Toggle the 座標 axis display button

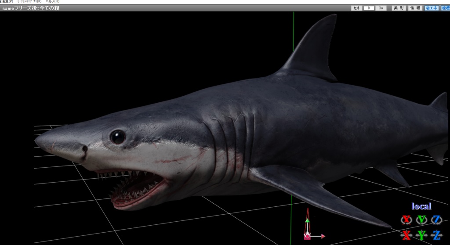[x=446, y=8]
